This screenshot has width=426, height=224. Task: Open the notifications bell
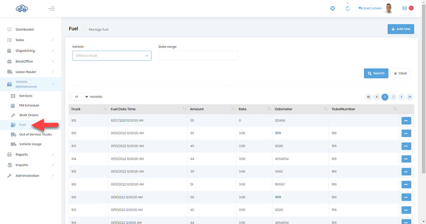point(348,9)
